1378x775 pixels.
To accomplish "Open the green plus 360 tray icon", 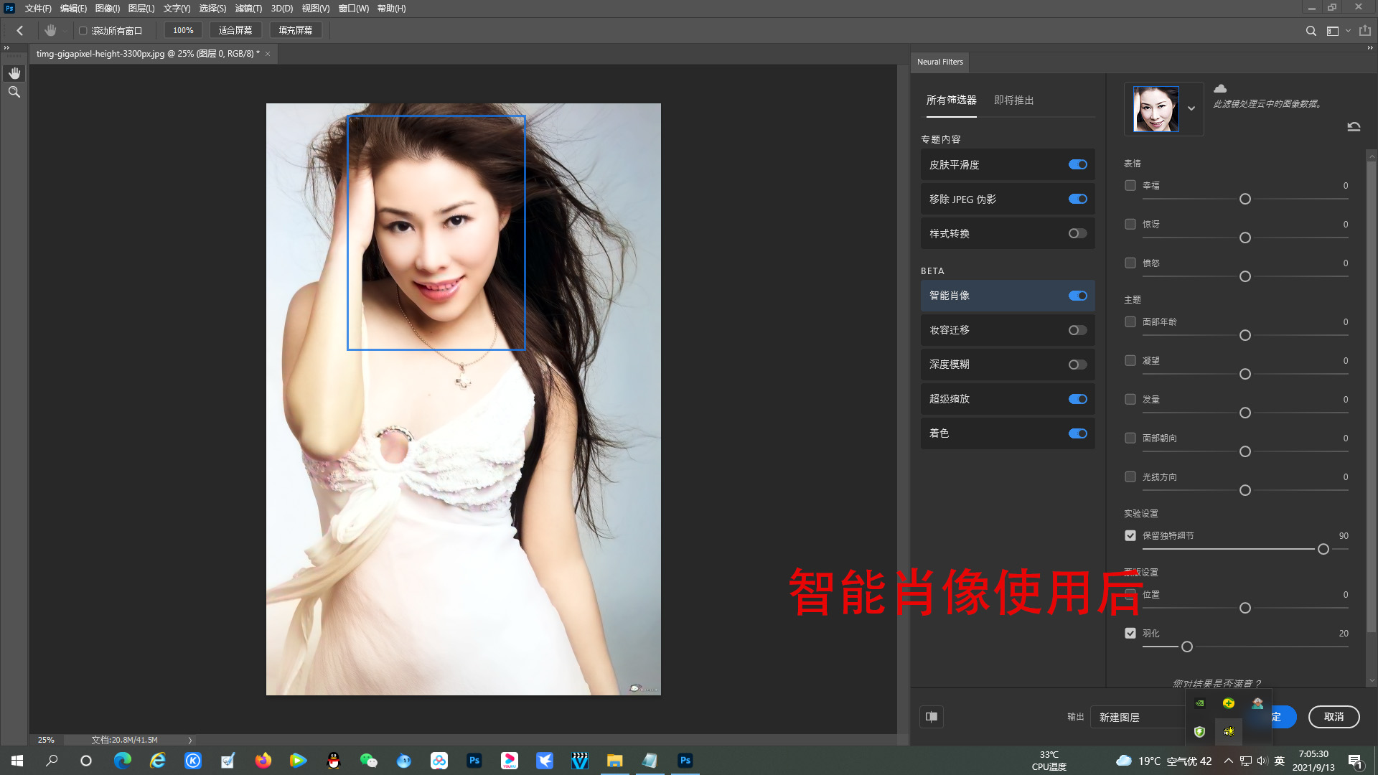I will (x=1229, y=703).
